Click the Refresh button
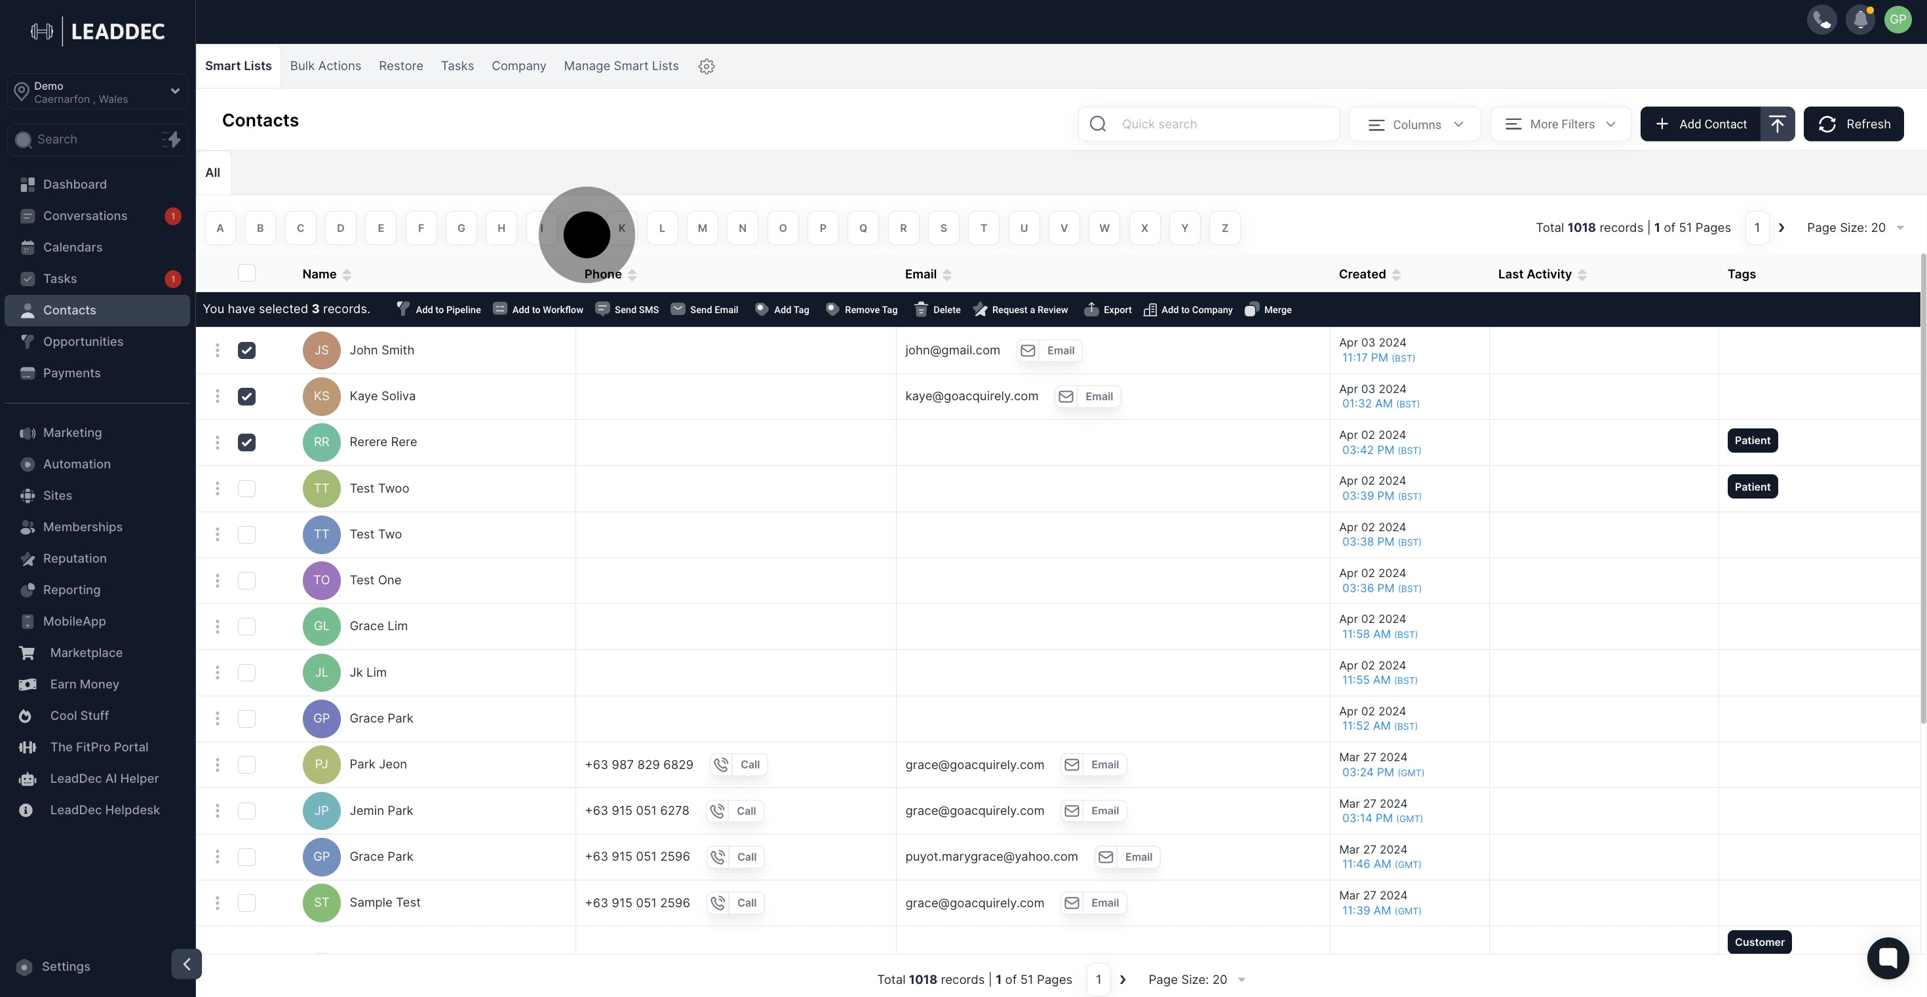Viewport: 1927px width, 997px height. (1854, 124)
